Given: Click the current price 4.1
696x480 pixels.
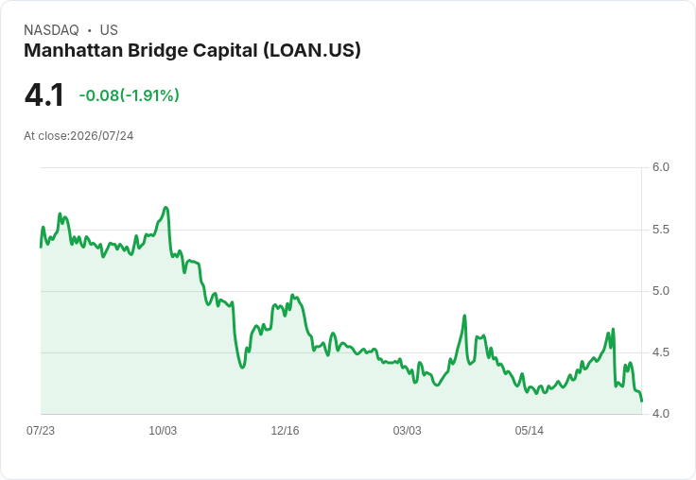Looking at the screenshot, I should 44,94.
